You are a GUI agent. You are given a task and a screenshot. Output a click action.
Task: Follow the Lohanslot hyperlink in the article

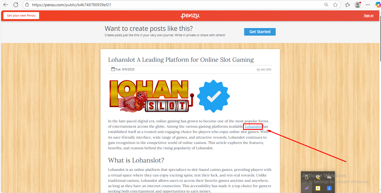253,127
